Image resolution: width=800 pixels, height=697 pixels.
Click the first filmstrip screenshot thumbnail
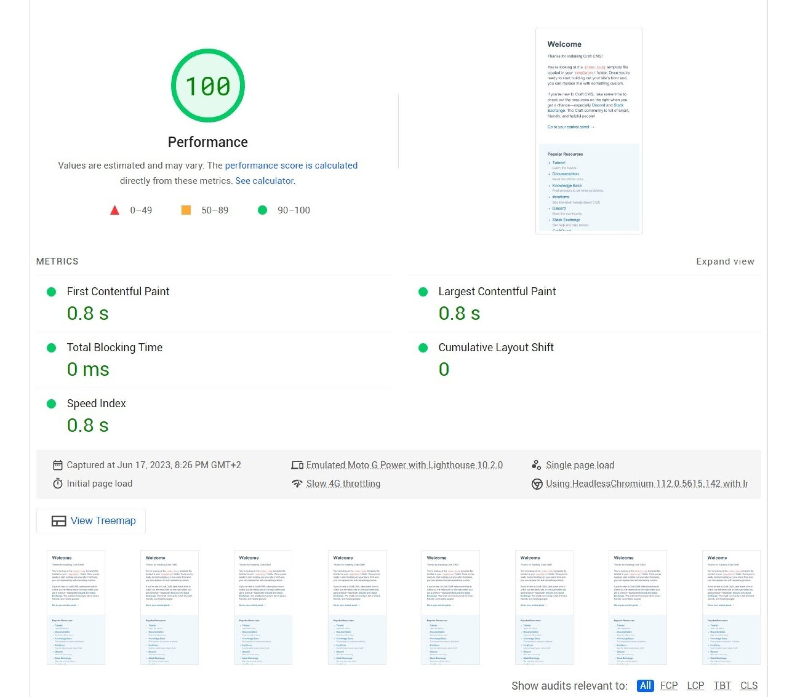click(x=76, y=607)
